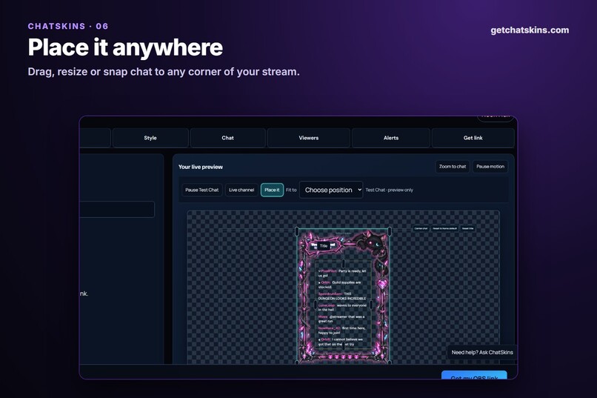This screenshot has width=597, height=398.
Task: Open the Viewers tab
Action: pos(308,138)
